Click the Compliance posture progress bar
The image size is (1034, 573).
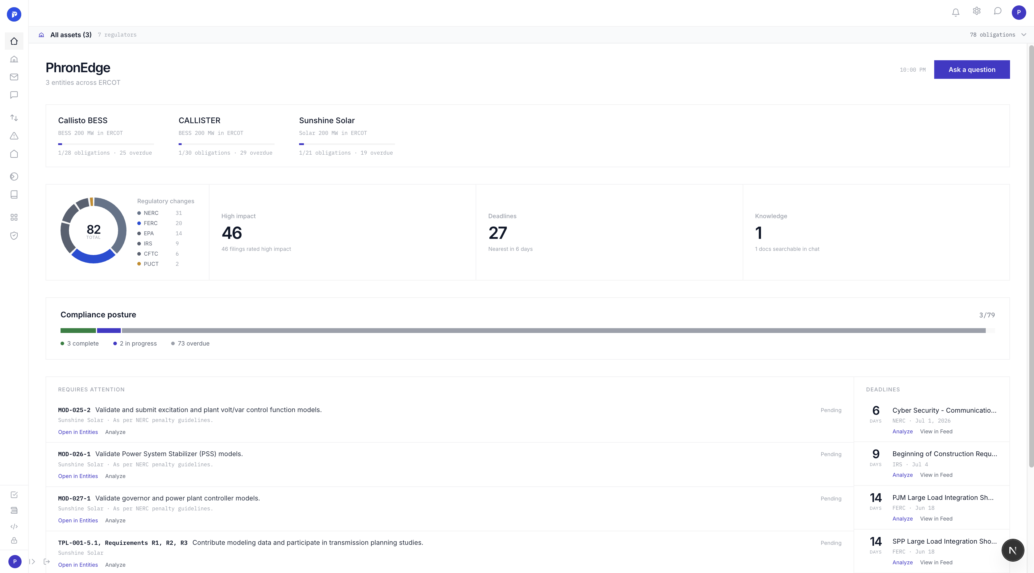pos(527,331)
